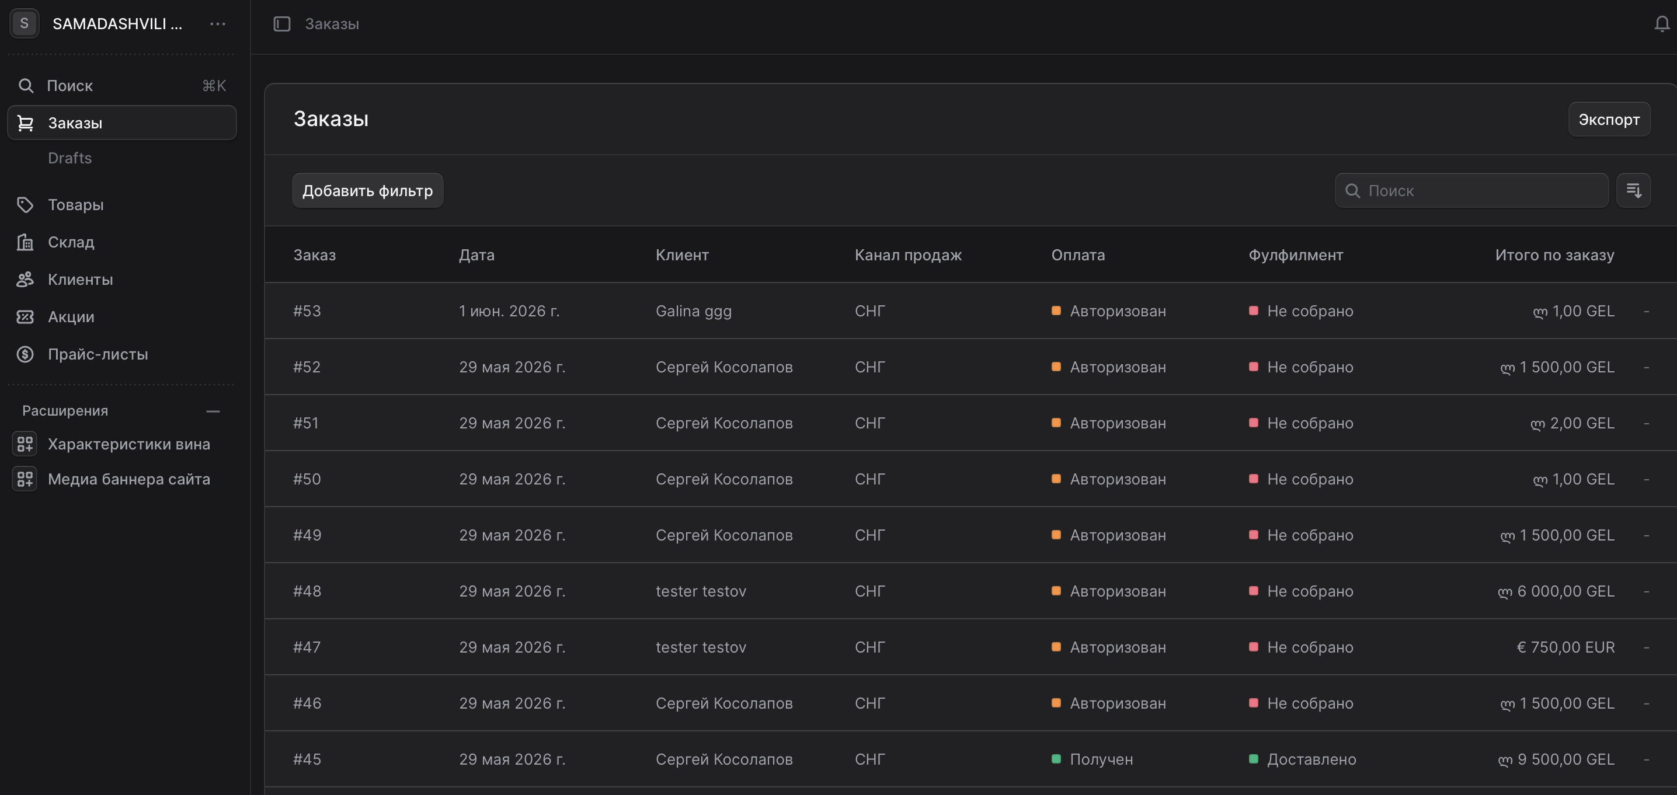The height and width of the screenshot is (795, 1677).
Task: Open order #47 row
Action: point(970,647)
